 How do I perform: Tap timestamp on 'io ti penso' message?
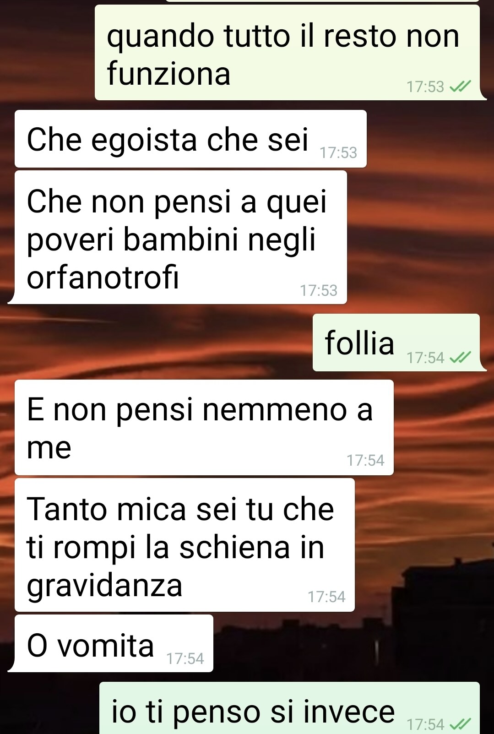(425, 724)
